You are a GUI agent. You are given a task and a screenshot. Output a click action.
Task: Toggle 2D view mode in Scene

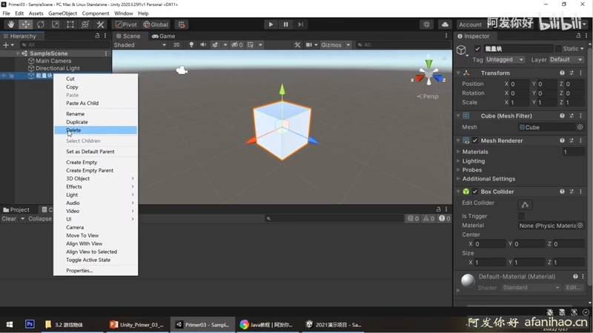coord(176,45)
